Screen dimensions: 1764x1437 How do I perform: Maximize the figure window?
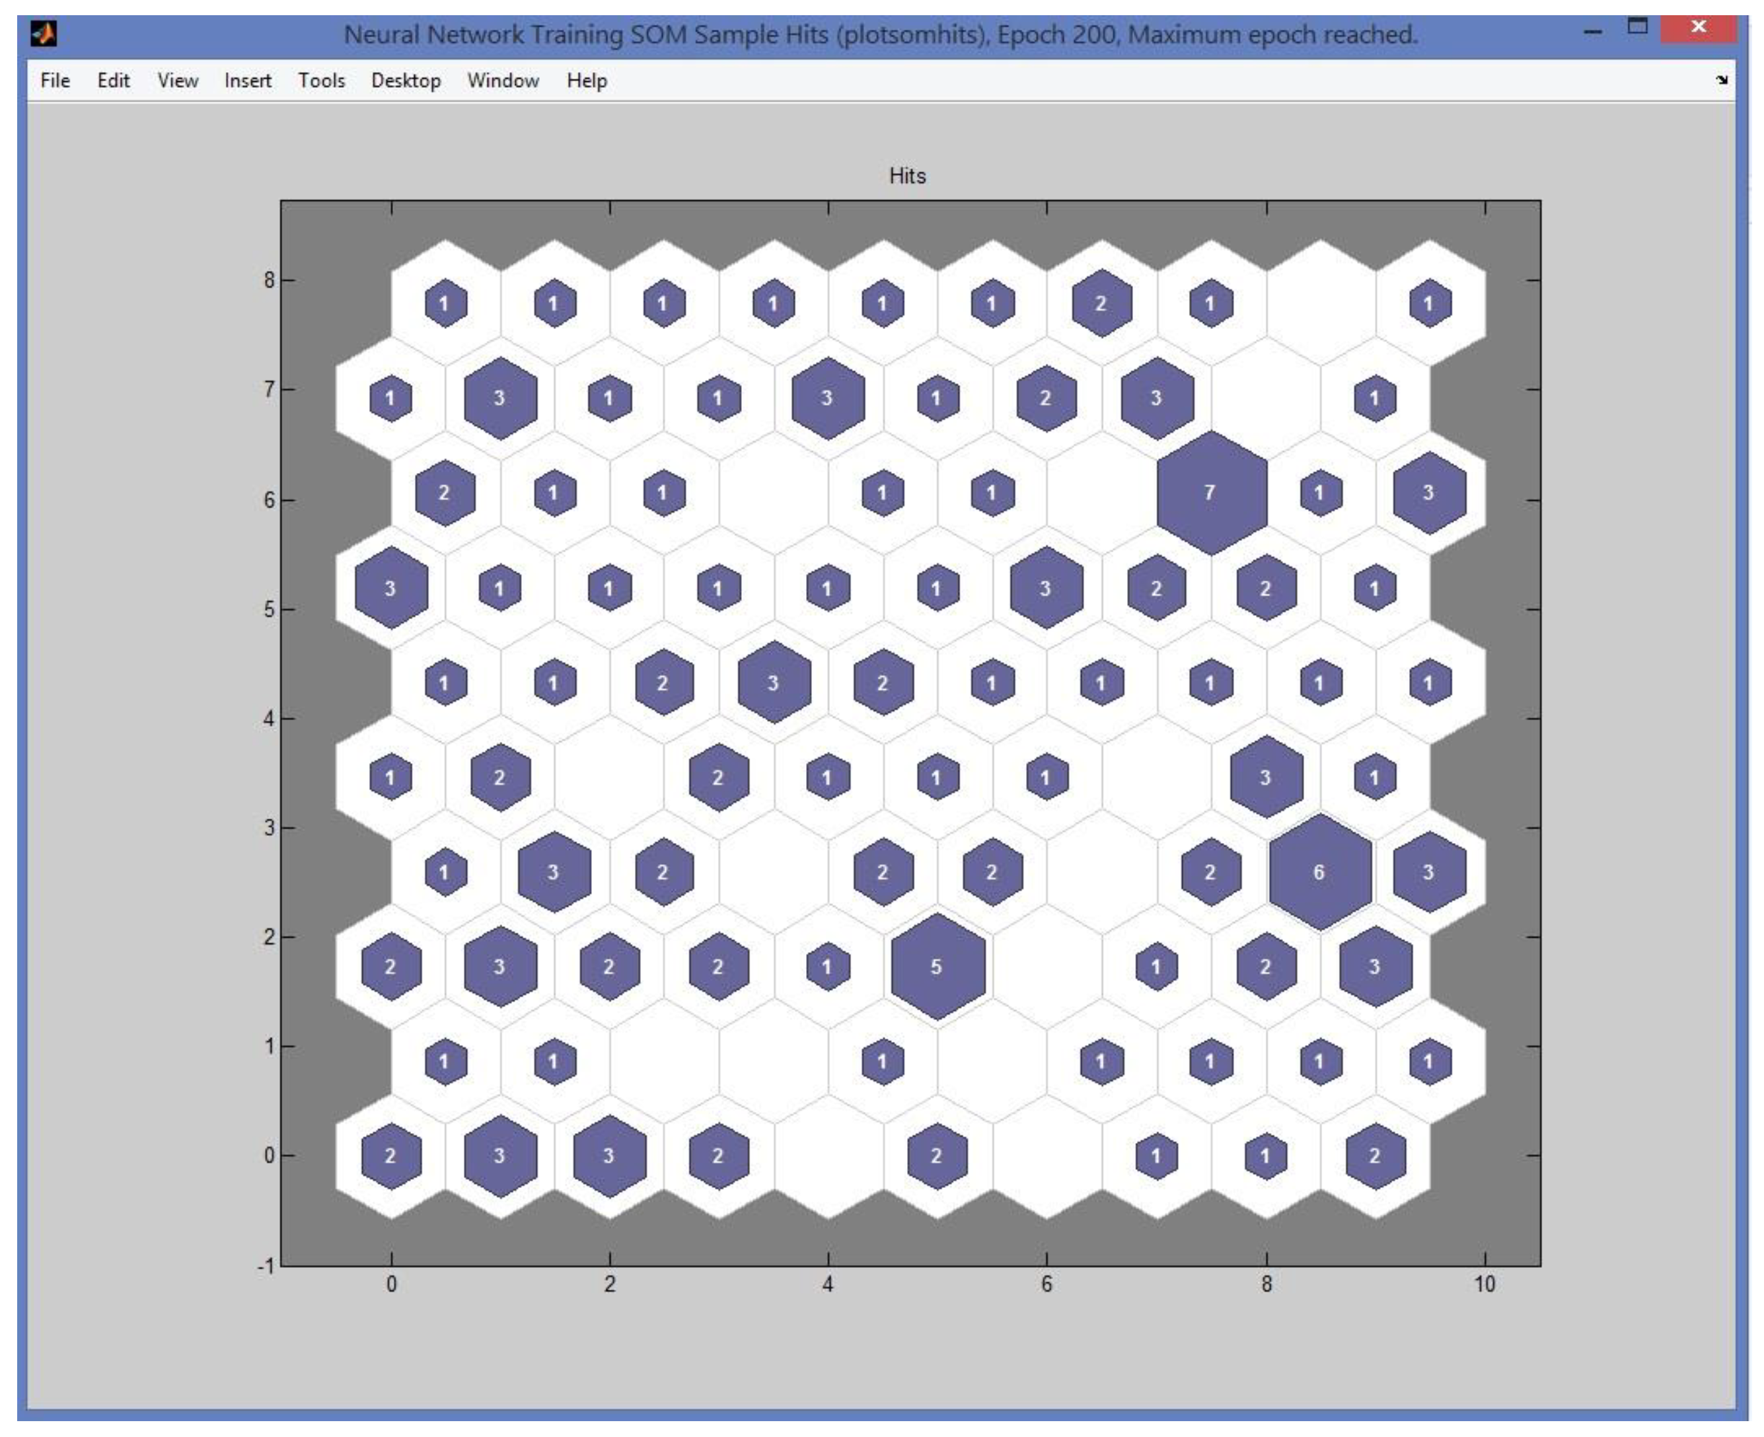[x=1637, y=26]
